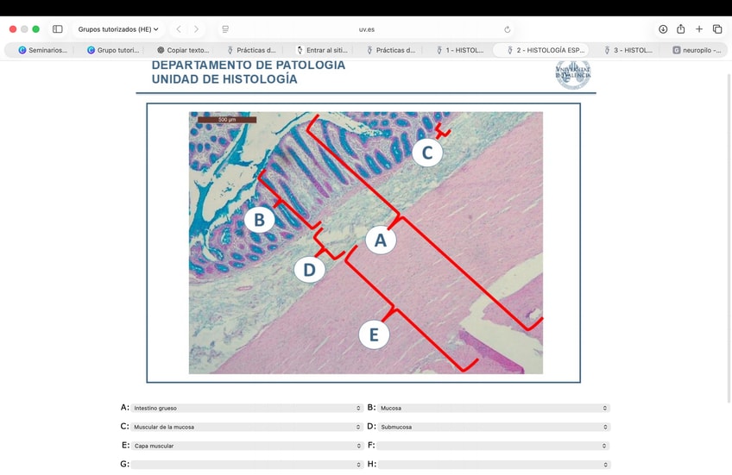Click the uv.es address bar
The height and width of the screenshot is (475, 732).
pos(367,29)
